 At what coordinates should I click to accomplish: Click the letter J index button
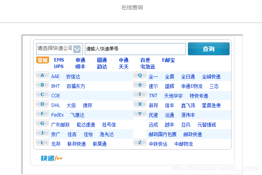42,133
